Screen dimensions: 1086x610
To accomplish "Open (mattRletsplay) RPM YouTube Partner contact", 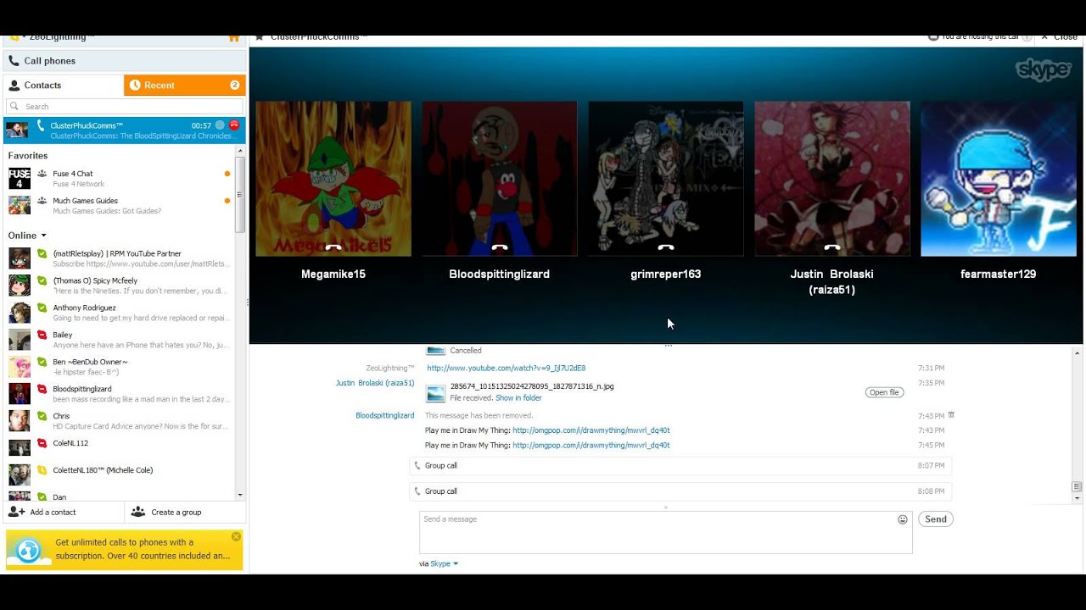I will [119, 258].
